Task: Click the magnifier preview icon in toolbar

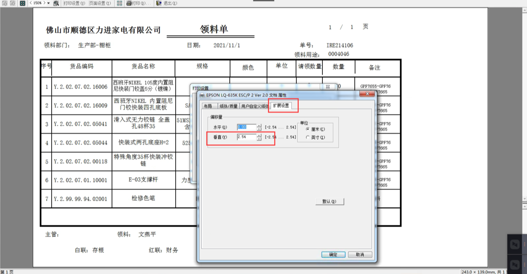Action: [x=56, y=3]
